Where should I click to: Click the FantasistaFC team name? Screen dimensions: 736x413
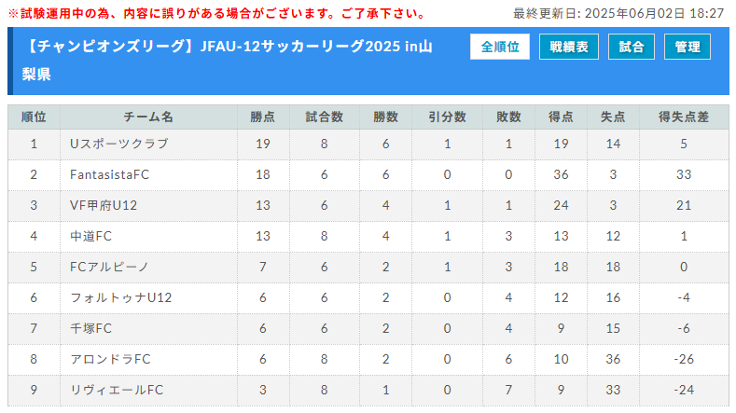109,174
